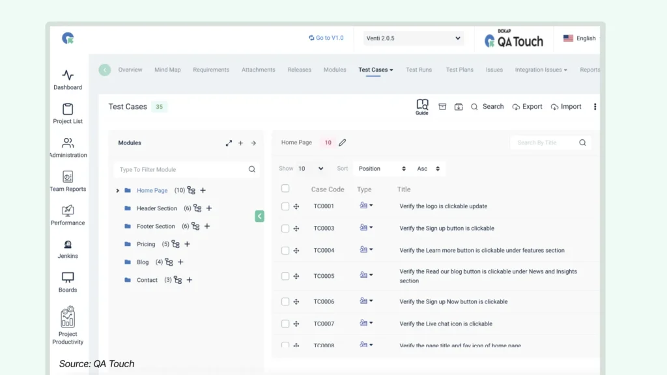The width and height of the screenshot is (667, 375).
Task: Click the Search By Title field
Action: tap(551, 143)
